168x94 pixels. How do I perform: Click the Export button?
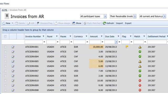[x=128, y=23]
